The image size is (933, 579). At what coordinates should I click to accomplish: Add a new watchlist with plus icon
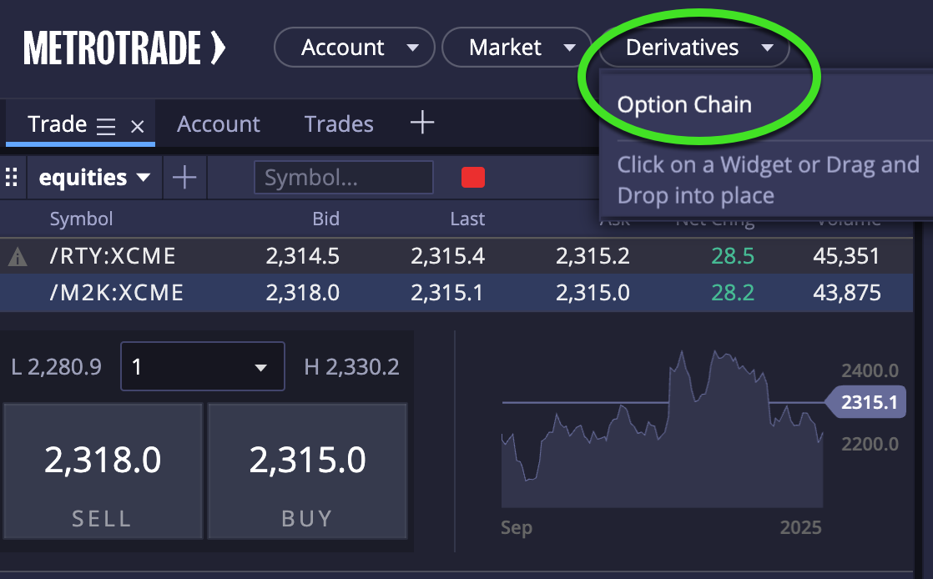tap(184, 178)
